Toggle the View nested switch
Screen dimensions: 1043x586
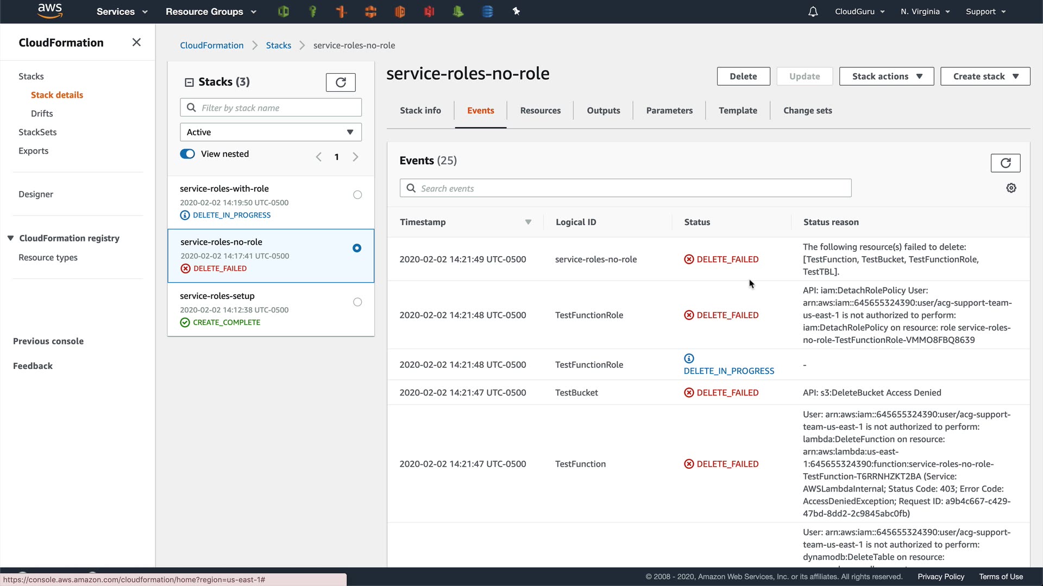[187, 154]
